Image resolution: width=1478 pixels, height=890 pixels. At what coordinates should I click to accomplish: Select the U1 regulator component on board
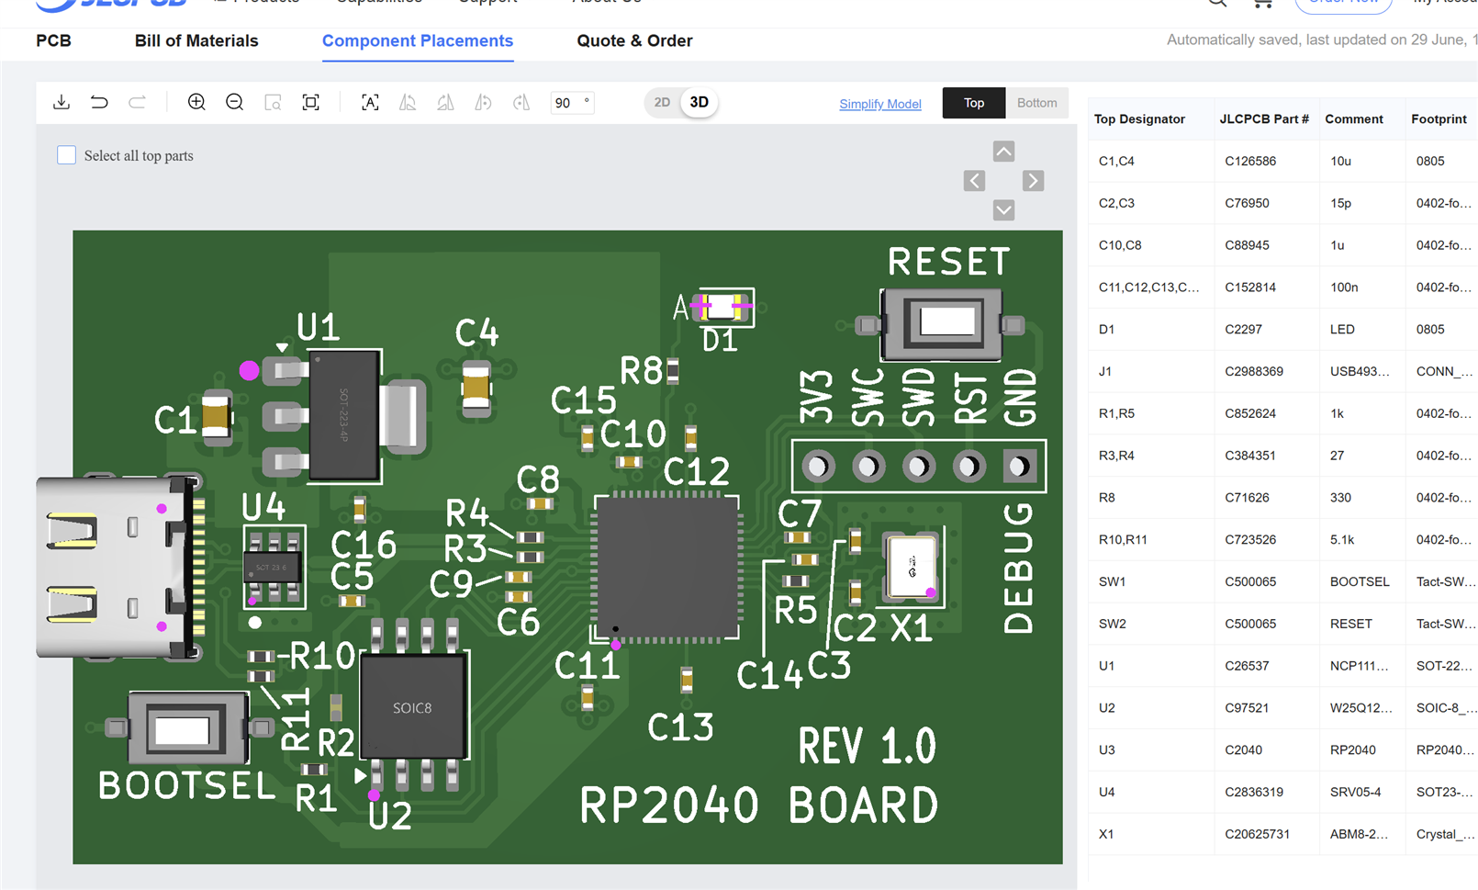click(344, 416)
